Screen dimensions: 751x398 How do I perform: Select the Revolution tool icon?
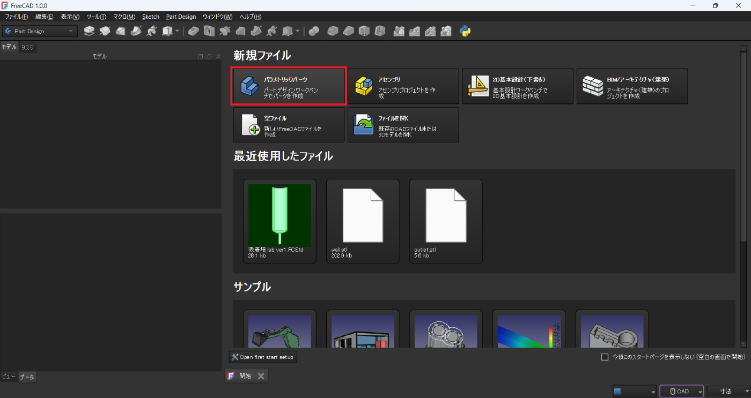coord(105,31)
